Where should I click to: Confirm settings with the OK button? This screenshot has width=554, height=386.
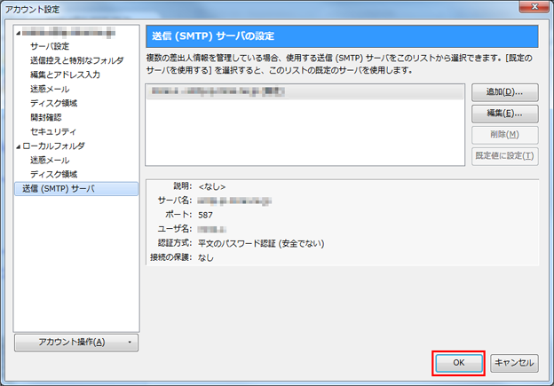coord(459,363)
